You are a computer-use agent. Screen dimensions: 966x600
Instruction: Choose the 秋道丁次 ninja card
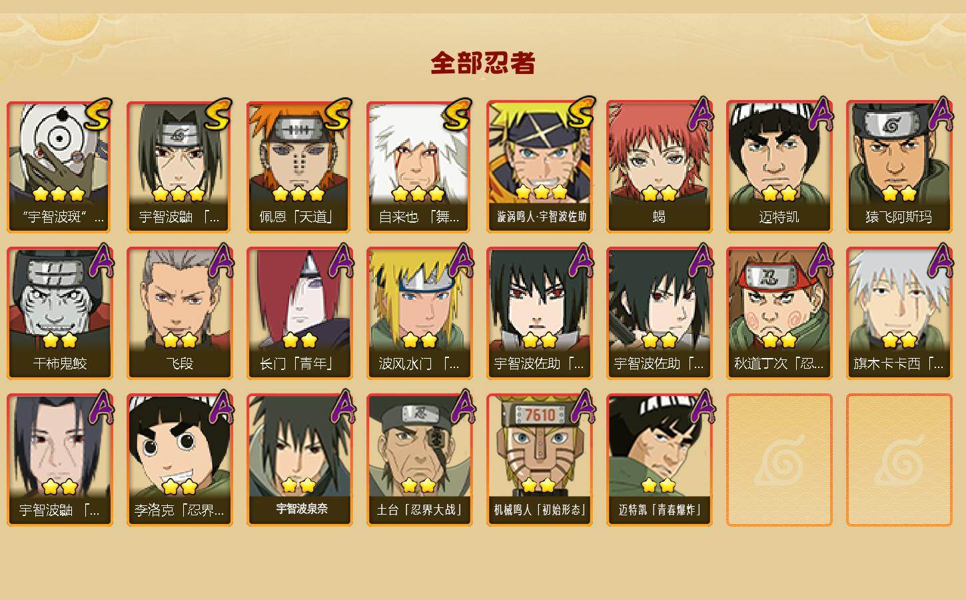[x=779, y=313]
